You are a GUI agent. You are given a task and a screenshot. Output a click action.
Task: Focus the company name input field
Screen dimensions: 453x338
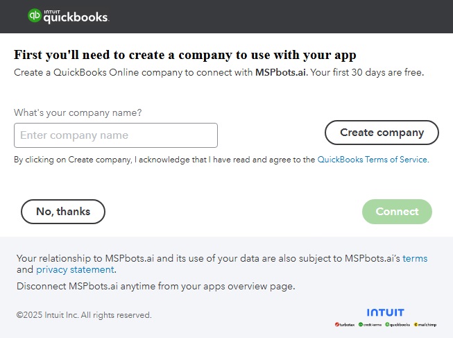[116, 135]
